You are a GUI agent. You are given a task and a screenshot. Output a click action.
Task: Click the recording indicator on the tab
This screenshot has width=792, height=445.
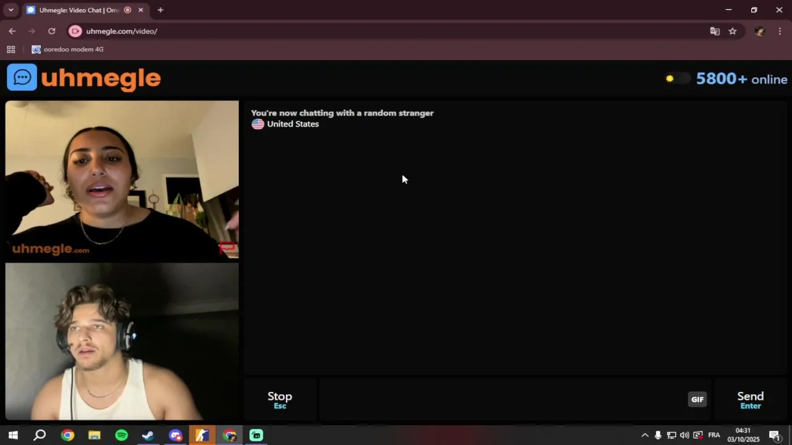tap(127, 10)
